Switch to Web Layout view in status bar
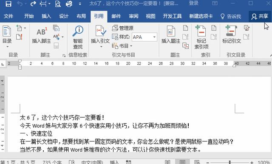The width and height of the screenshot is (272, 164). (197, 162)
